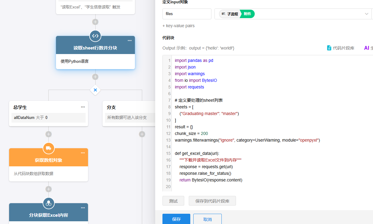
Task: Click the sub-process hexagon node icon
Action: [x=49, y=203]
